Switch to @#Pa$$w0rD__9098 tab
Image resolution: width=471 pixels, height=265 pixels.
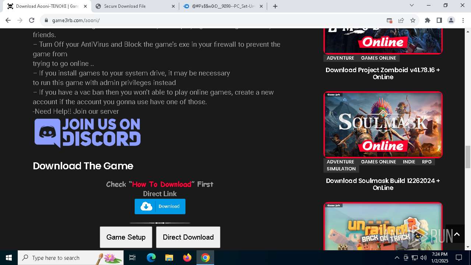point(223,6)
